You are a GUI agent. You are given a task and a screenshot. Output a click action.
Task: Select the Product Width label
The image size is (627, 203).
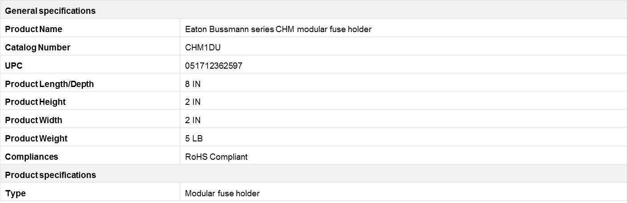[x=34, y=120]
